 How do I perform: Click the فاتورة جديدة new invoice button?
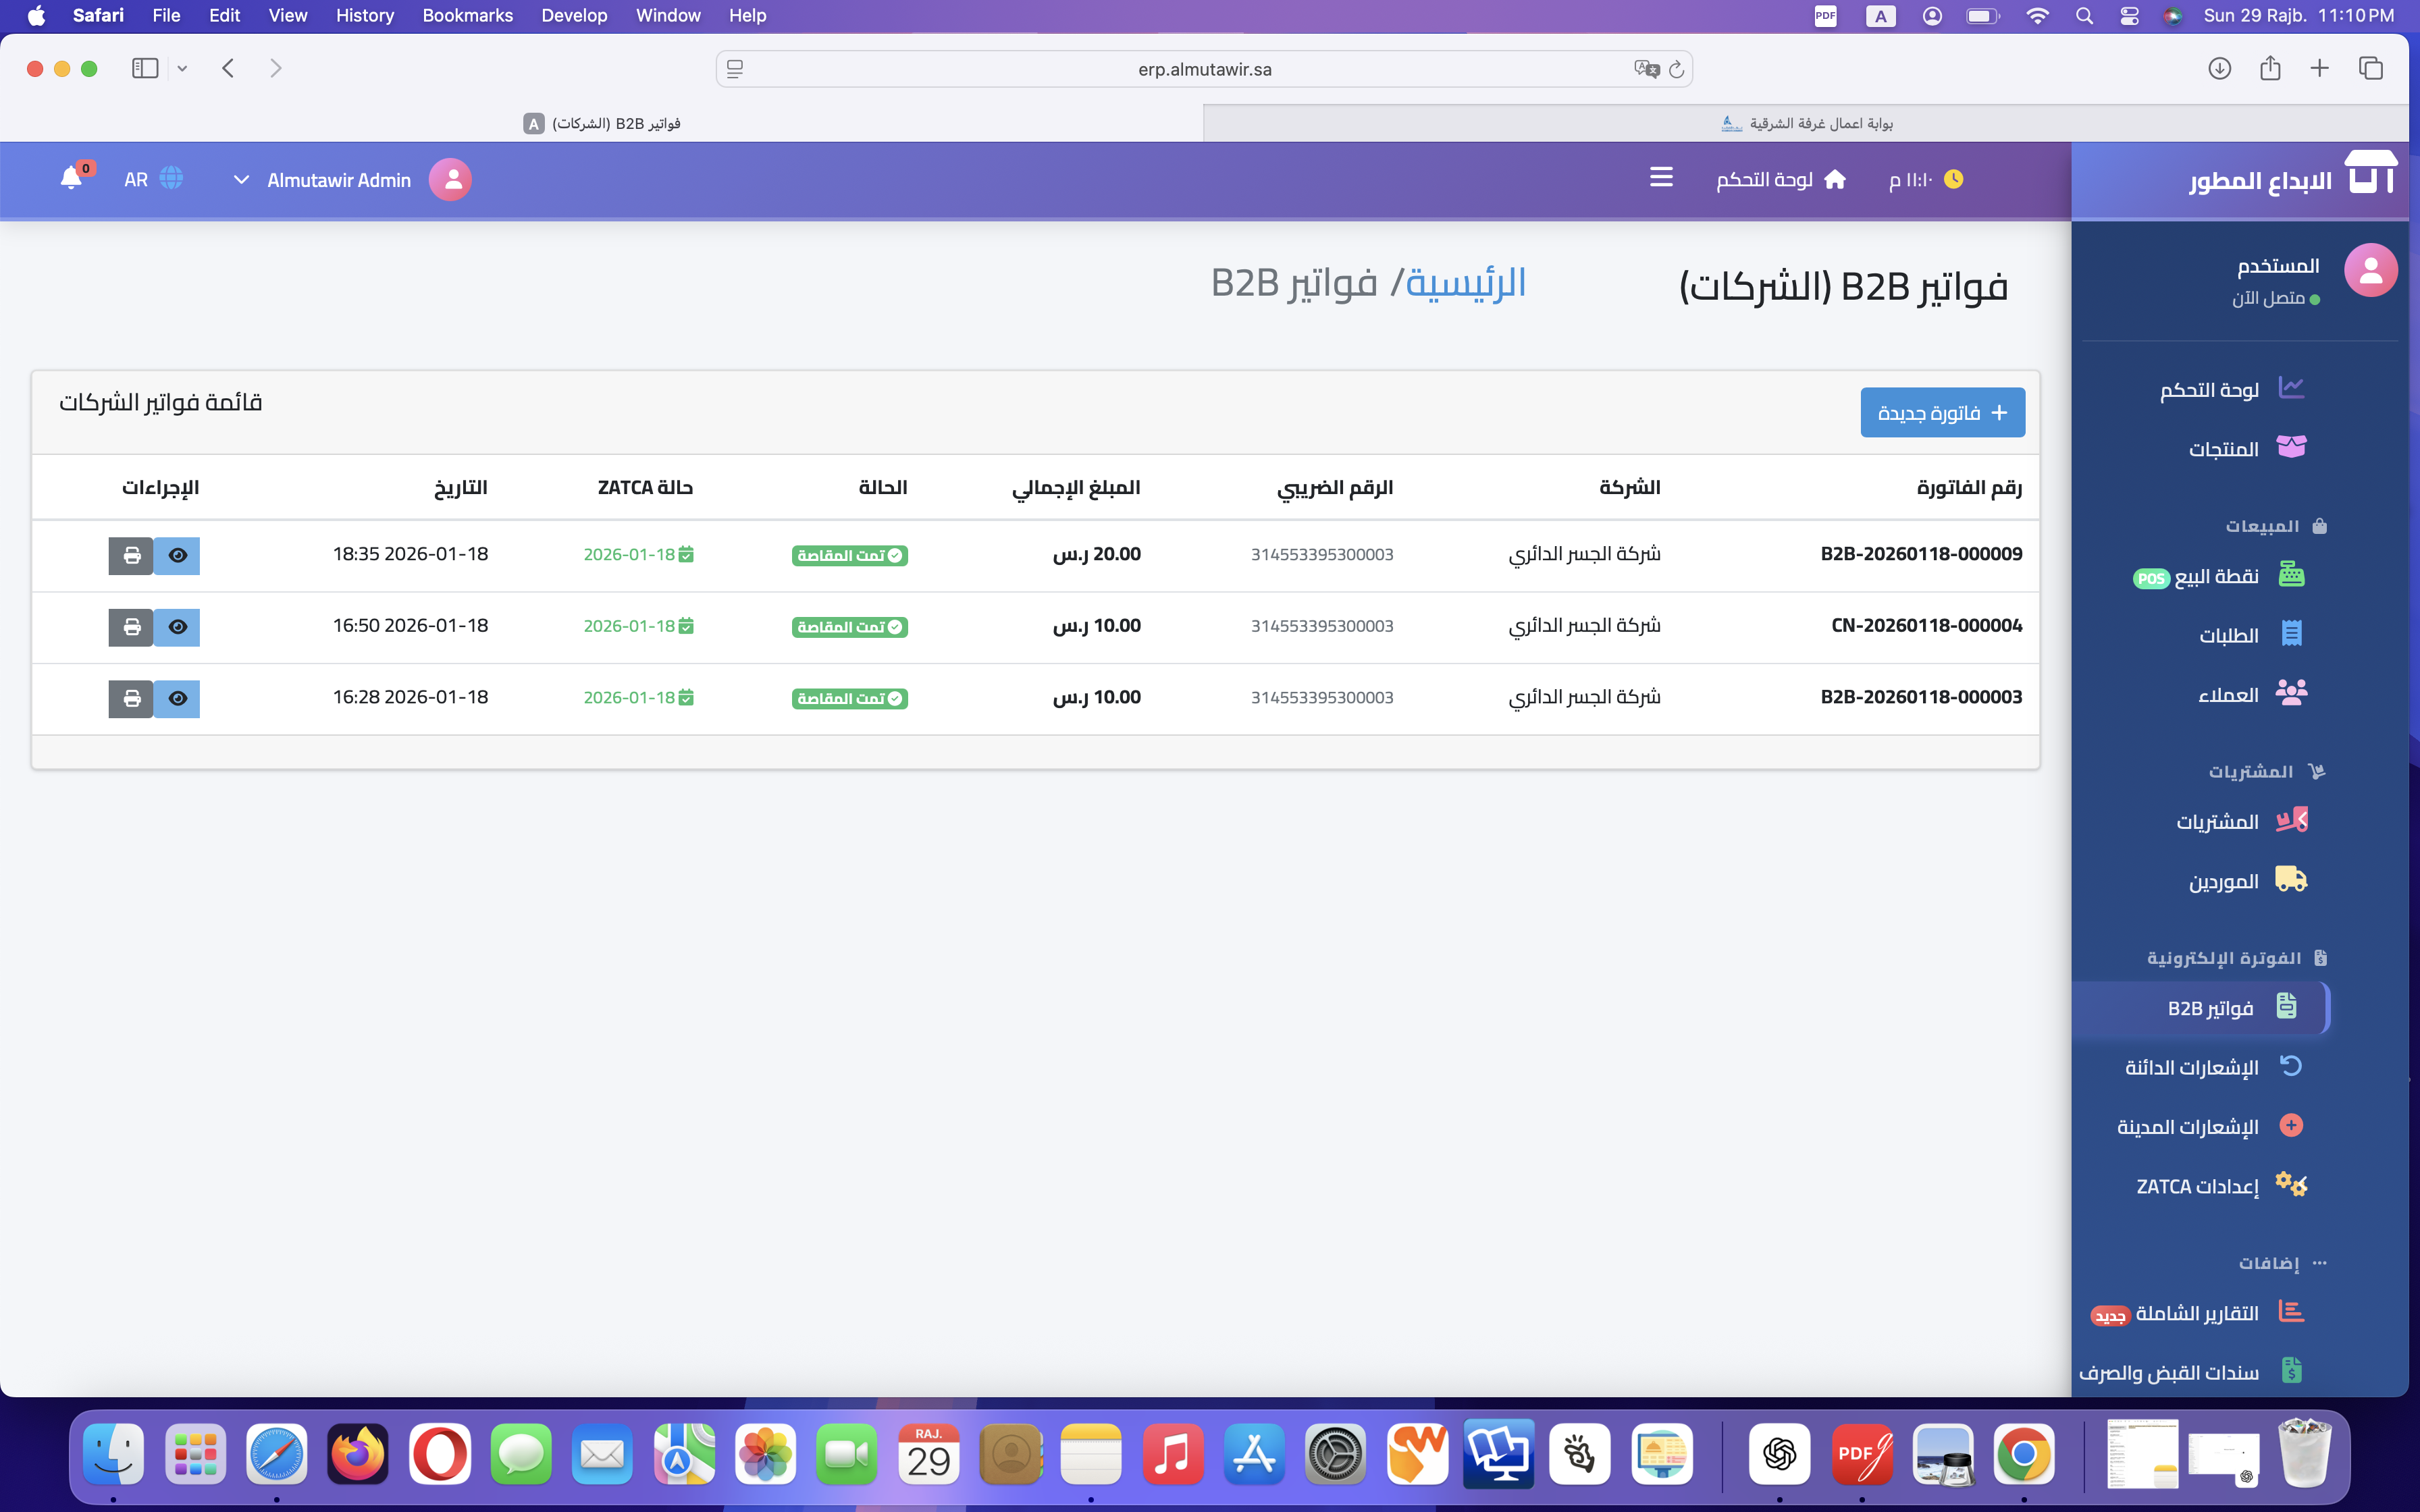click(x=1942, y=412)
